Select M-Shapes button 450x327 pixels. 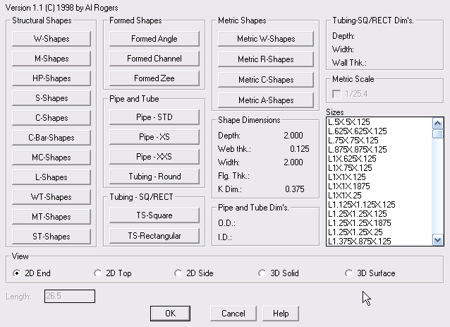51,59
